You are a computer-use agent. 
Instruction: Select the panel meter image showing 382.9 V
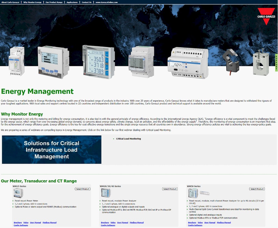(x=54, y=62)
